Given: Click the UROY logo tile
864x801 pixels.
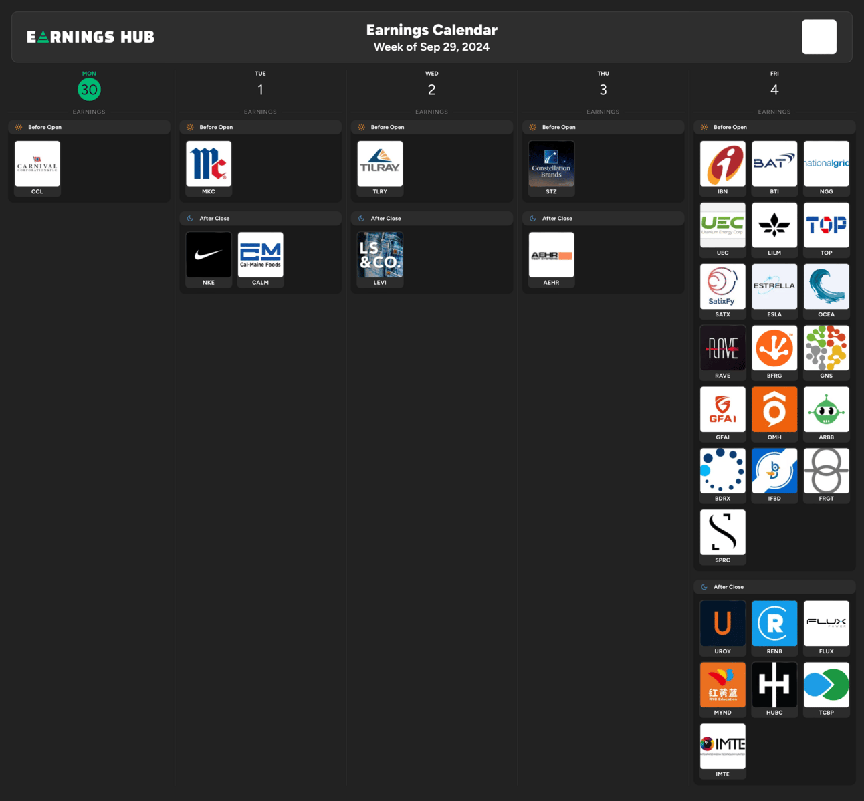Looking at the screenshot, I should click(x=723, y=628).
